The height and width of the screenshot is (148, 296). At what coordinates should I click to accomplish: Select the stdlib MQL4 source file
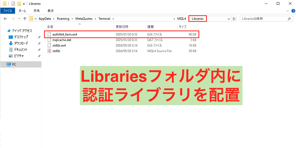122,51
